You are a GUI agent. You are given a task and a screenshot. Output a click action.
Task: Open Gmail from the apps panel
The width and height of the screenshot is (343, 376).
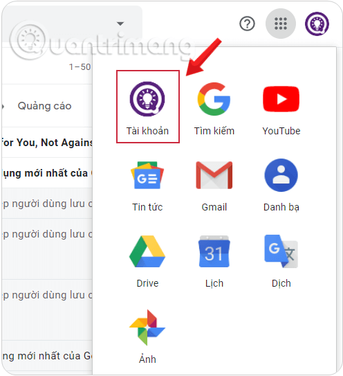214,186
